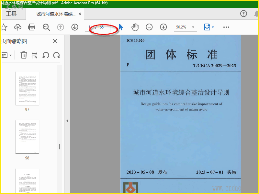This screenshot has height=194, width=259.
Task: Click the 页面缩略图 panel title
Action: (14, 41)
